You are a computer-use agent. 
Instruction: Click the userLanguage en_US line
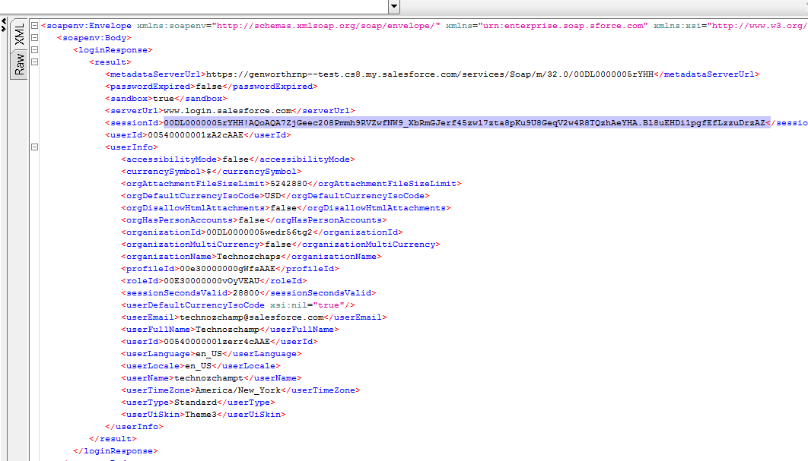click(x=212, y=354)
